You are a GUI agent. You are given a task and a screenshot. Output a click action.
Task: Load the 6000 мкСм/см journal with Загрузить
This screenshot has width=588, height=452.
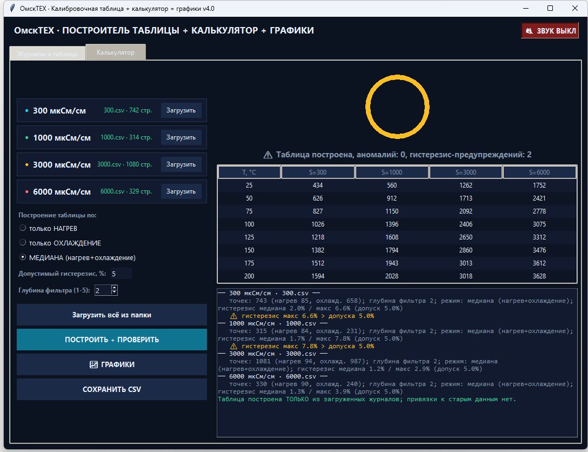(x=181, y=191)
